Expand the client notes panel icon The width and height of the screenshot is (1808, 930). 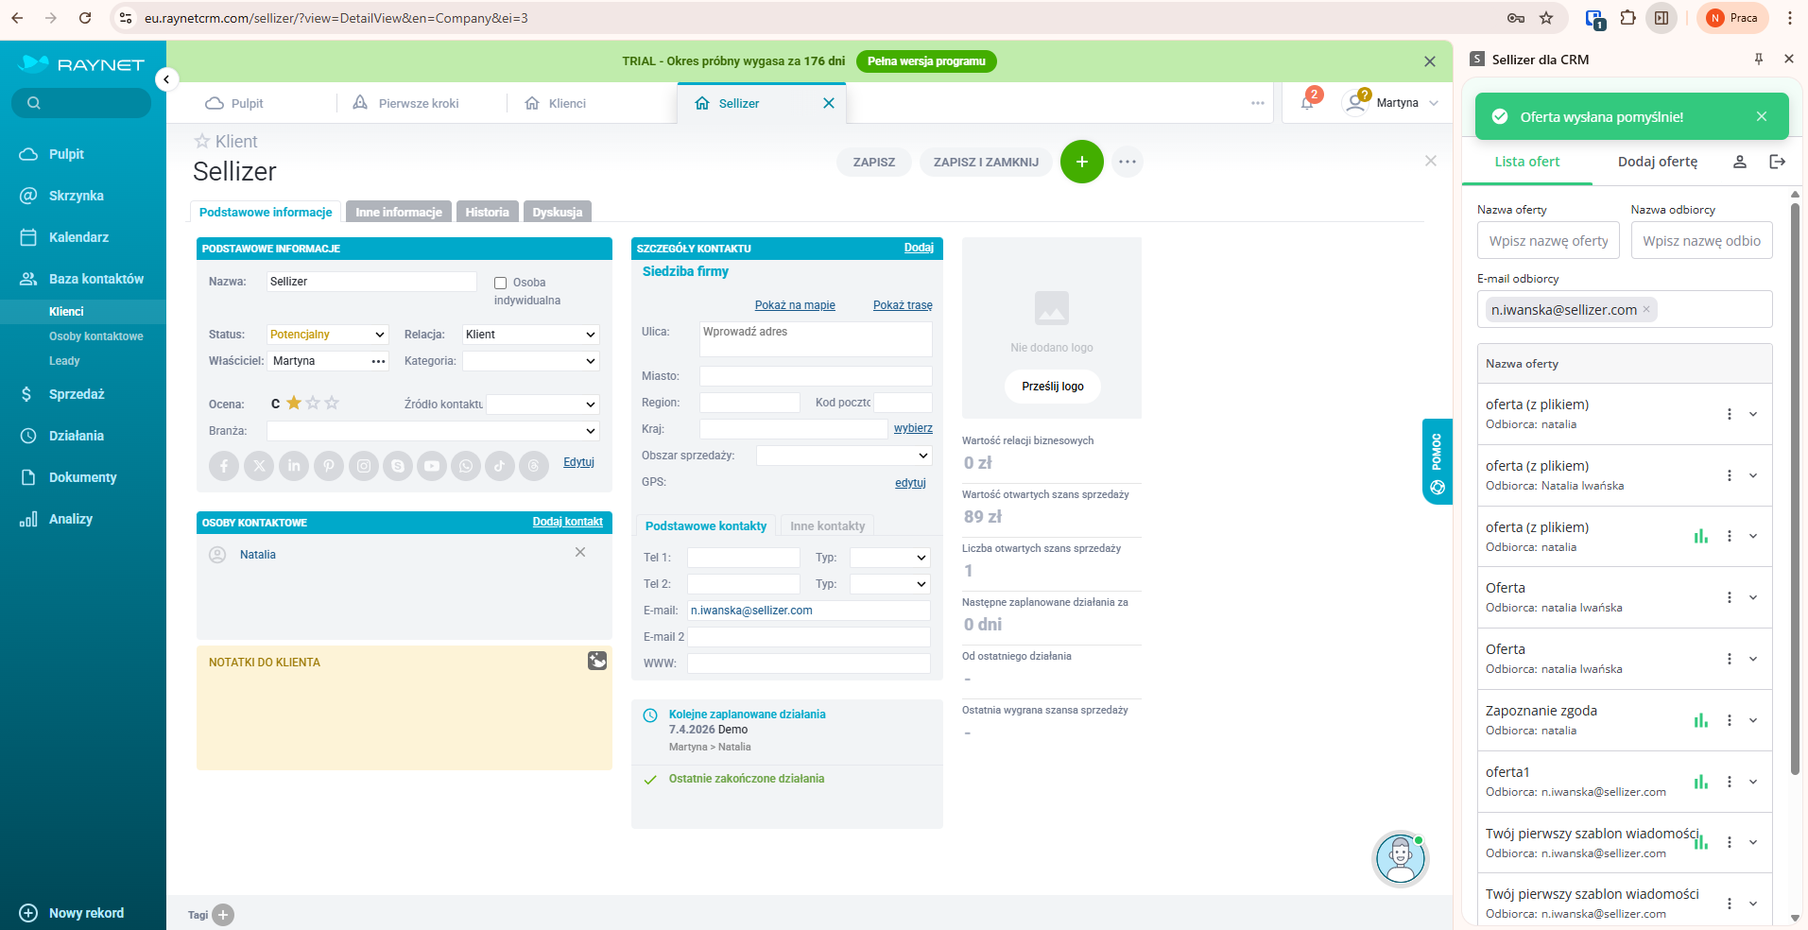click(x=597, y=661)
